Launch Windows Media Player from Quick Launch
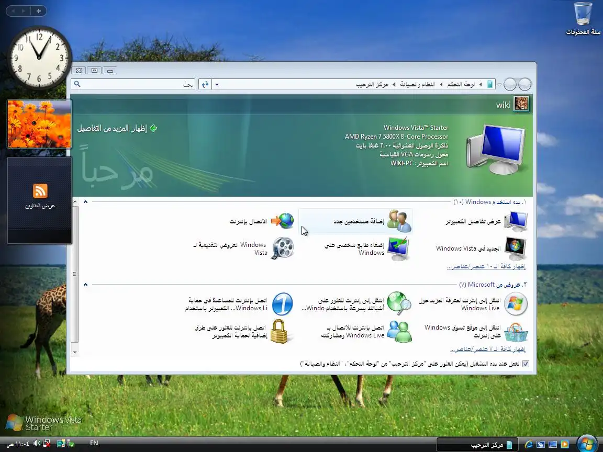This screenshot has height=452, width=603. pos(565,444)
